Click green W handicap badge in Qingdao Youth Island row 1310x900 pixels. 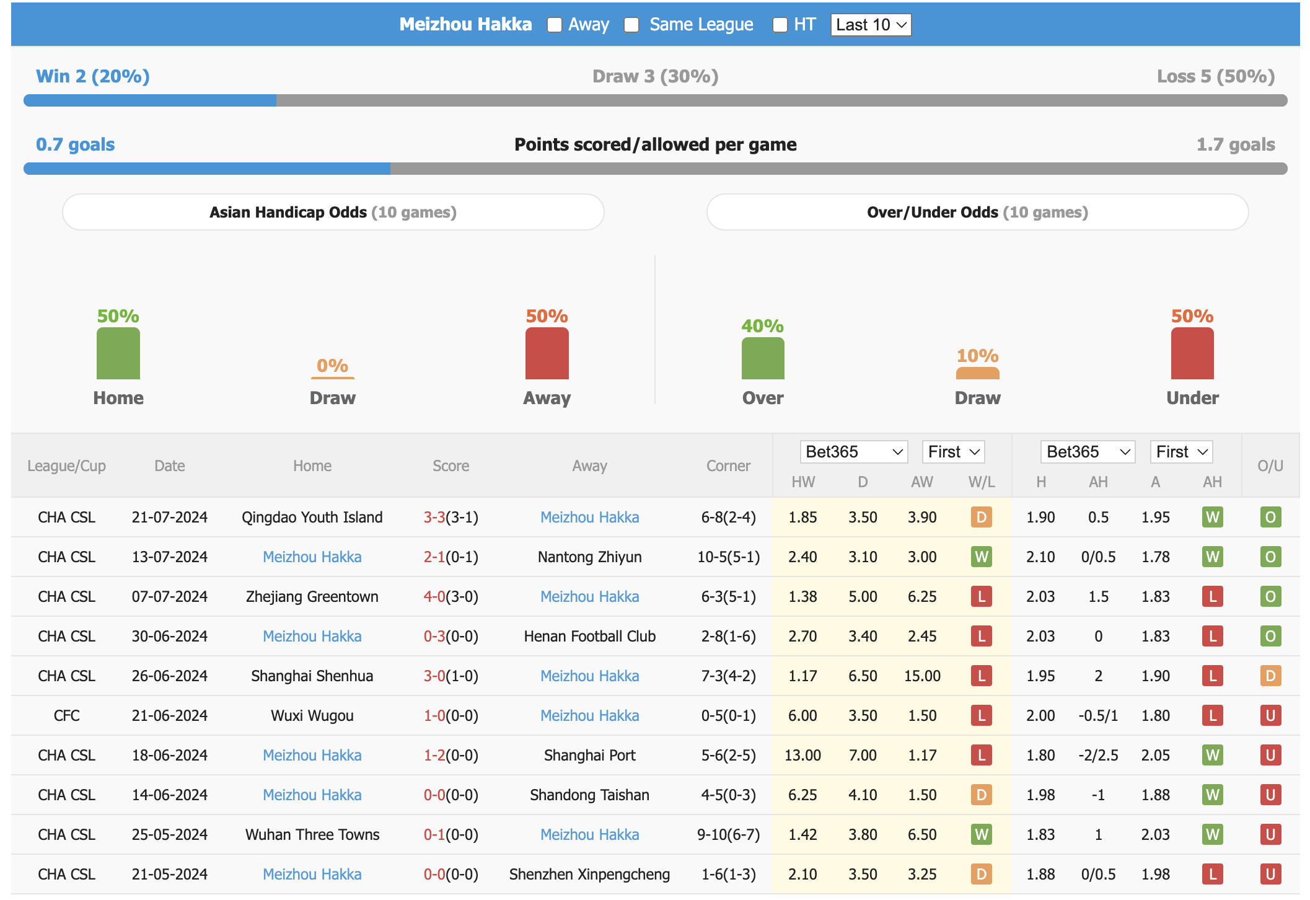(x=1212, y=517)
